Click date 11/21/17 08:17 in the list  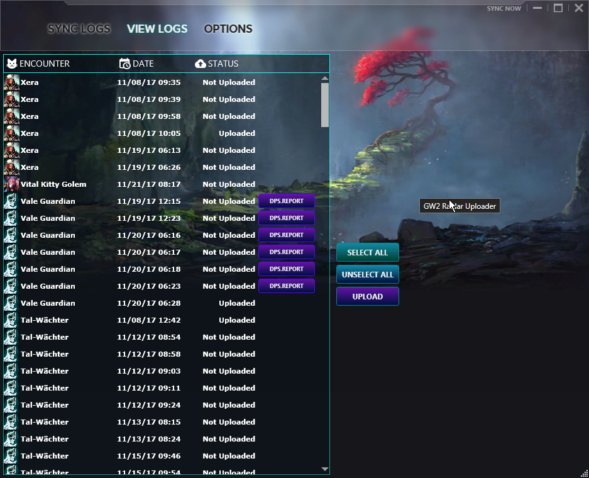click(149, 184)
